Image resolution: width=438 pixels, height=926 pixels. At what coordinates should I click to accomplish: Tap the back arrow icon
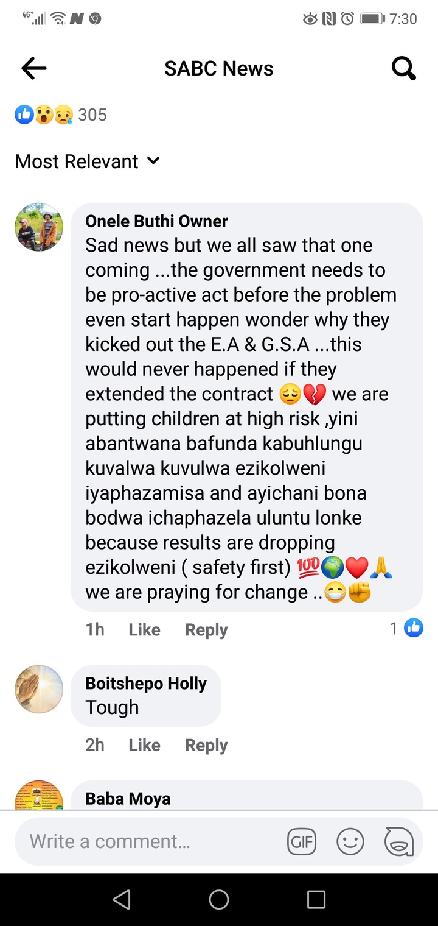point(34,69)
